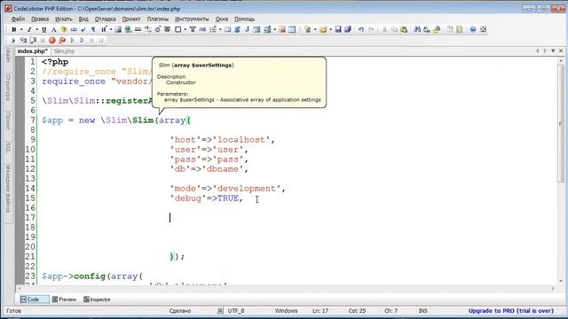The image size is (568, 319).
Task: Switch to the Inspector view tab
Action: click(x=97, y=300)
